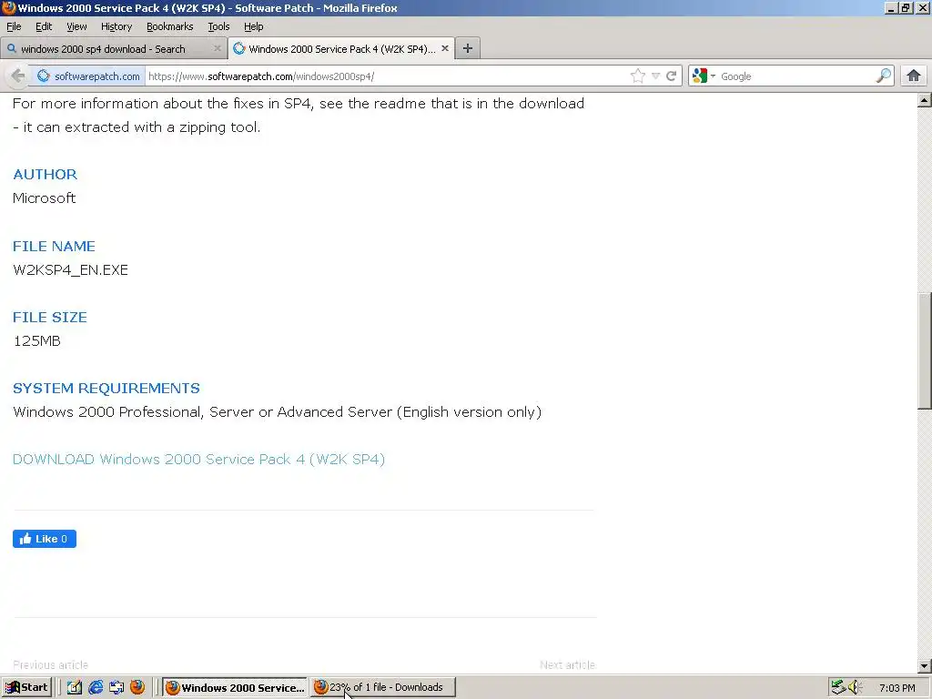Click the Firefox icon in title bar
Image resolution: width=932 pixels, height=699 pixels.
click(x=8, y=7)
